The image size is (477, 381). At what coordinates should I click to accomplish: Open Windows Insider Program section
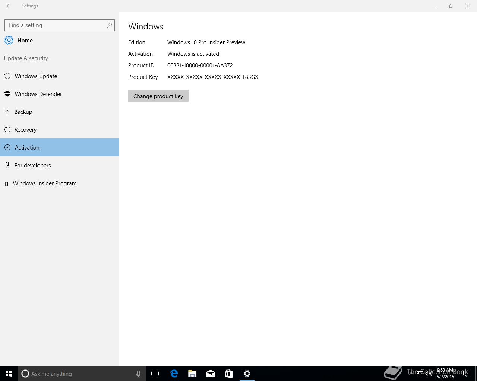tap(60, 183)
